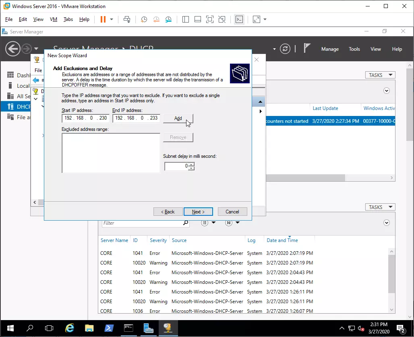Open the upper TASKS dropdown
Viewport: 414px width, 337px height.
coord(380,75)
